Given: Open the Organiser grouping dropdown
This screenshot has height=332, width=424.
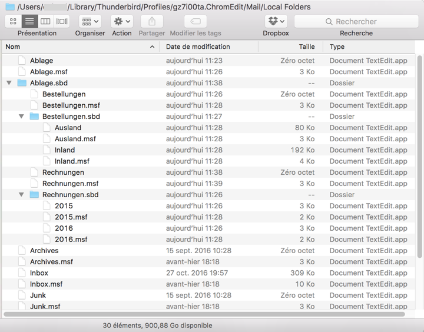Looking at the screenshot, I should point(90,21).
